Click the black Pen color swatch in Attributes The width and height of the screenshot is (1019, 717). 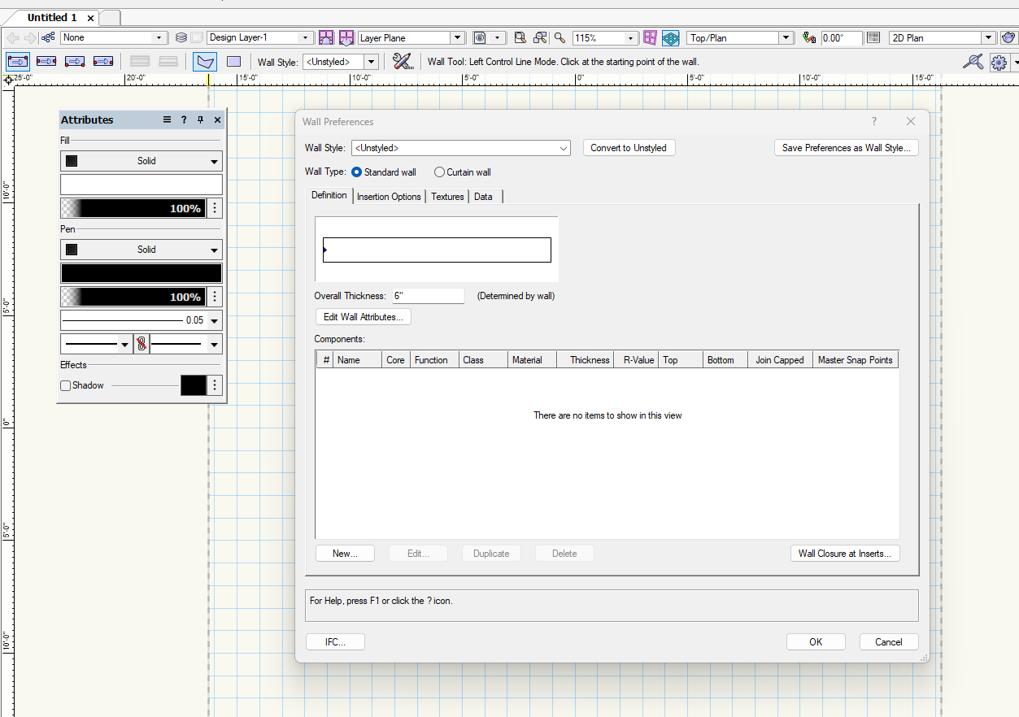click(141, 272)
